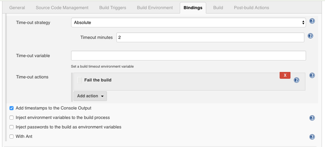Click help icon inside Fail the build

pyautogui.click(x=297, y=80)
